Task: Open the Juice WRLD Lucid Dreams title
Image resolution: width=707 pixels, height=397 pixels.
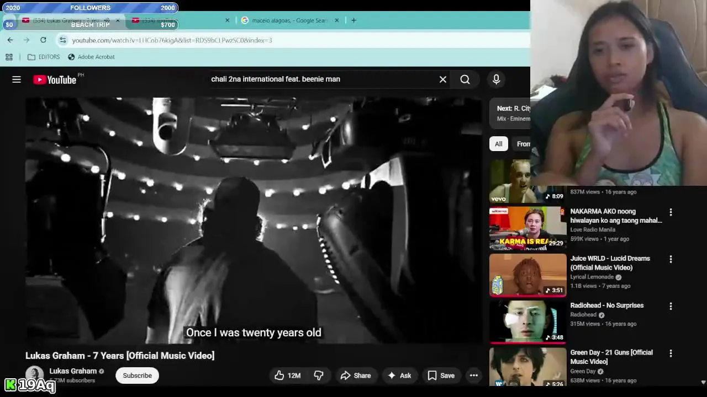Action: 610,263
